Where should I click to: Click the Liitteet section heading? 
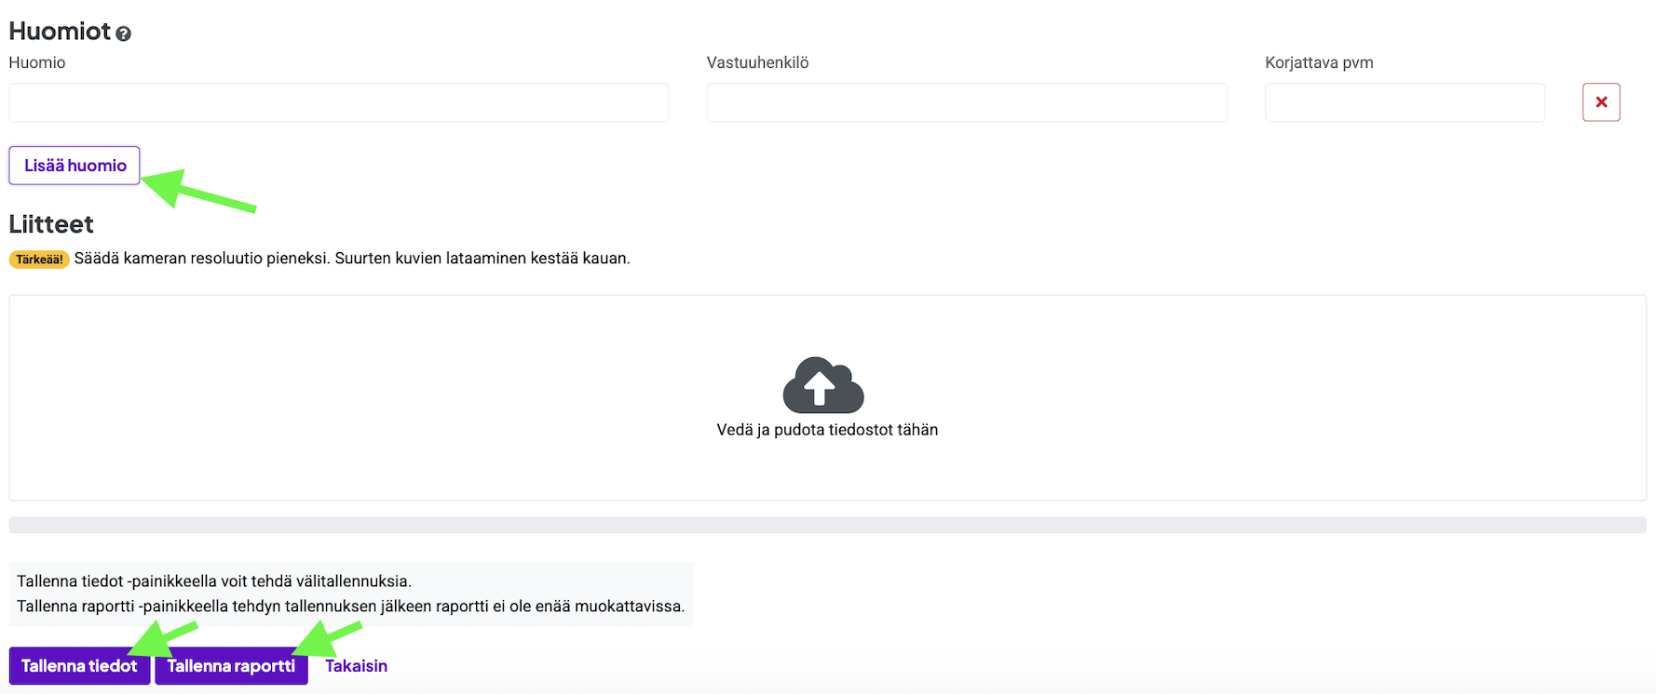pyautogui.click(x=51, y=224)
